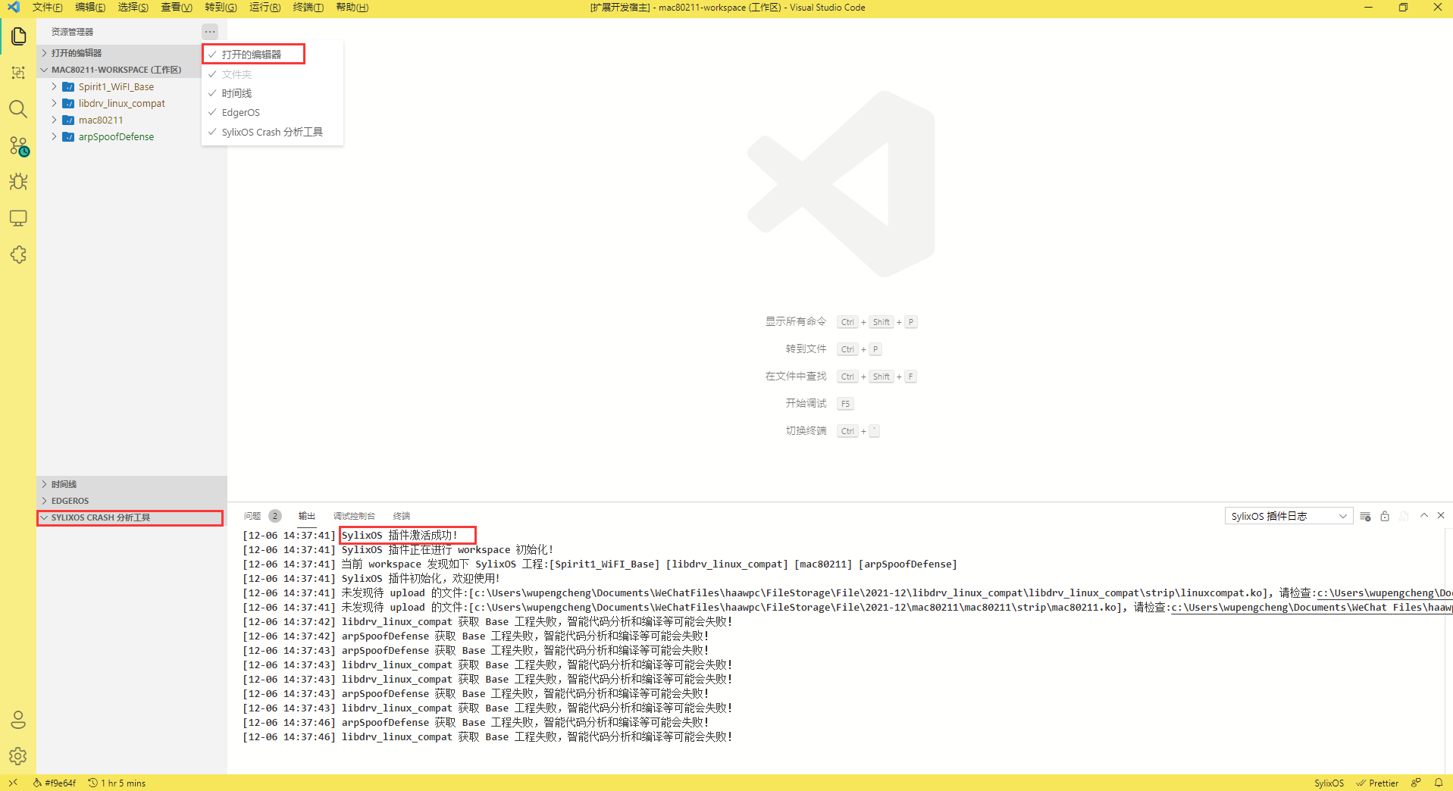Open the Source Control view
Viewport: 1453px width, 791px height.
(x=18, y=145)
